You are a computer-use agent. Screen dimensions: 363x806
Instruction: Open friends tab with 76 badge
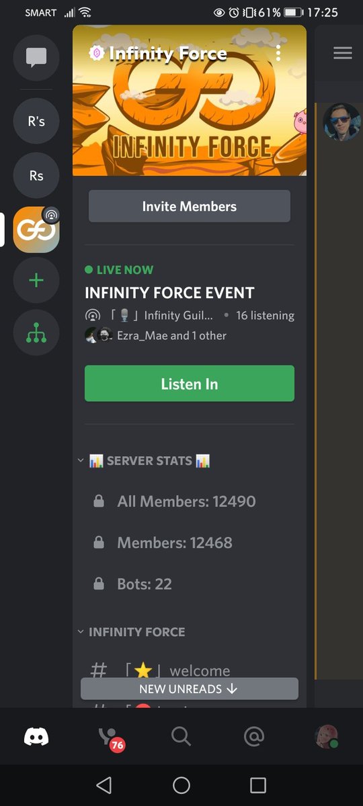tap(110, 737)
